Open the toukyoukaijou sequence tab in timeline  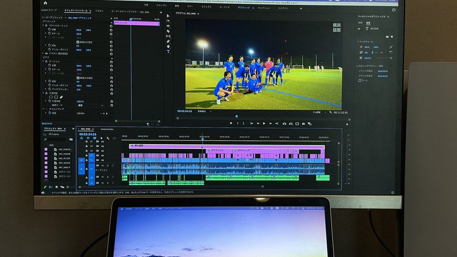107,129
